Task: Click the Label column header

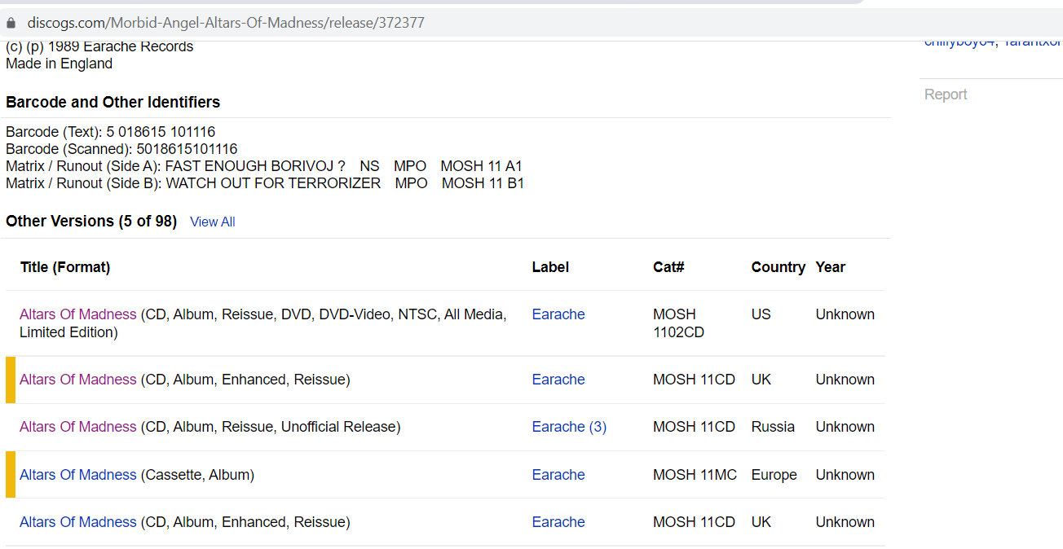Action: (x=550, y=267)
